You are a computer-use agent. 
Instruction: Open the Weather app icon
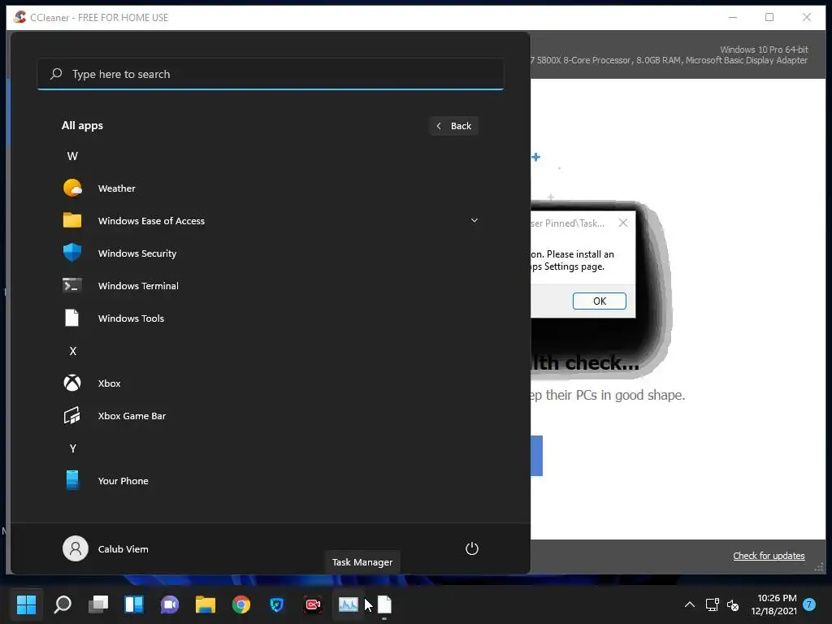click(72, 188)
